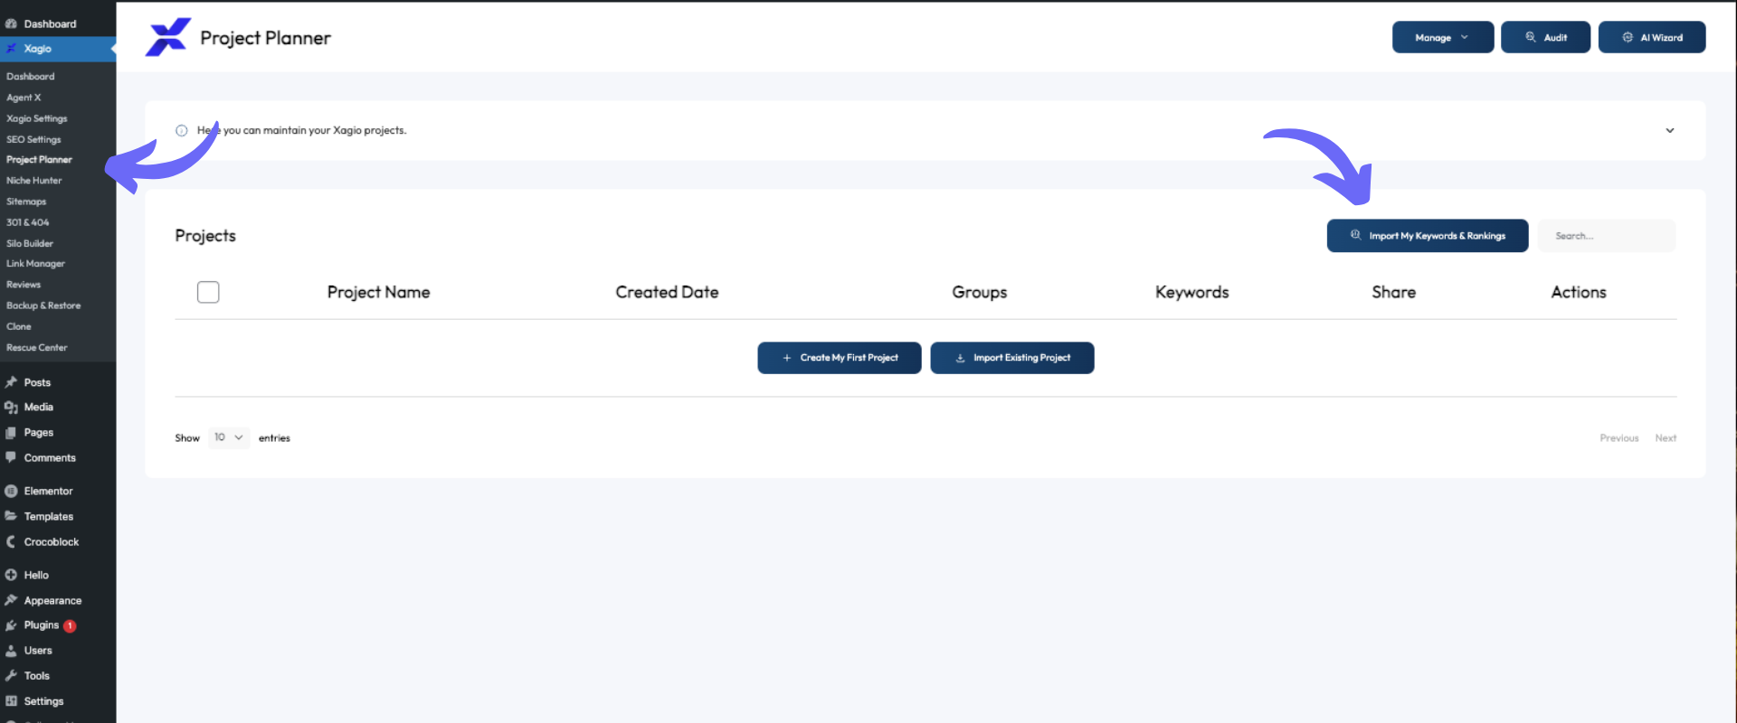Click the magnifier icon on the Audit button
The height and width of the screenshot is (723, 1737).
(x=1531, y=37)
